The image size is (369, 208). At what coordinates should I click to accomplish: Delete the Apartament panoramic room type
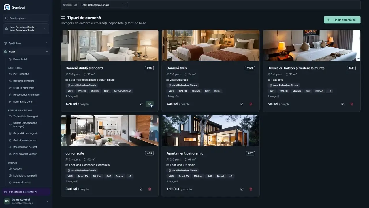click(251, 189)
